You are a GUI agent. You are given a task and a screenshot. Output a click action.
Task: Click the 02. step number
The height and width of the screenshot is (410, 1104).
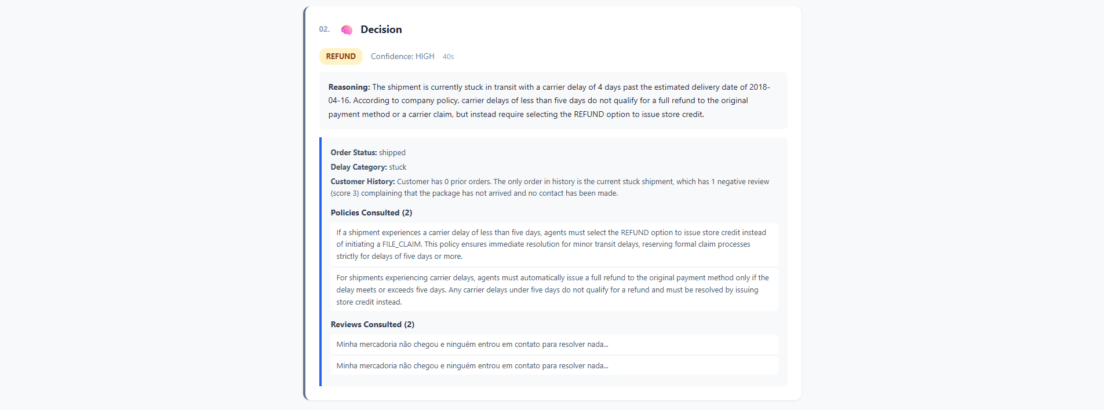tap(324, 29)
